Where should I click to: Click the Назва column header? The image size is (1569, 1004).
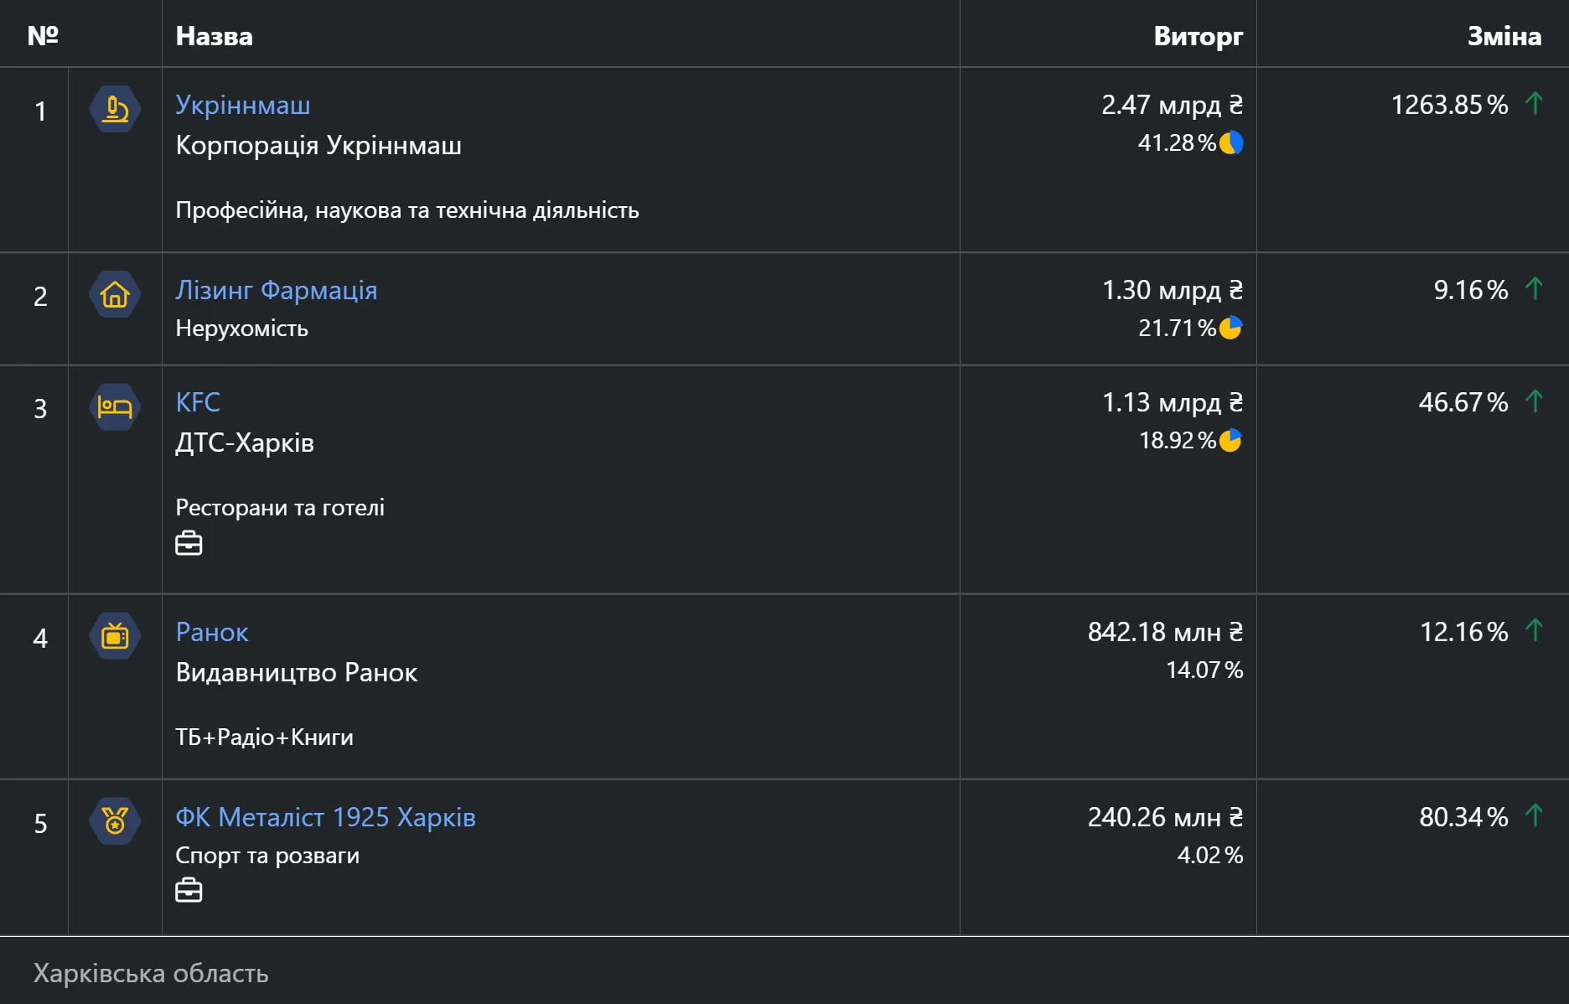(x=214, y=36)
